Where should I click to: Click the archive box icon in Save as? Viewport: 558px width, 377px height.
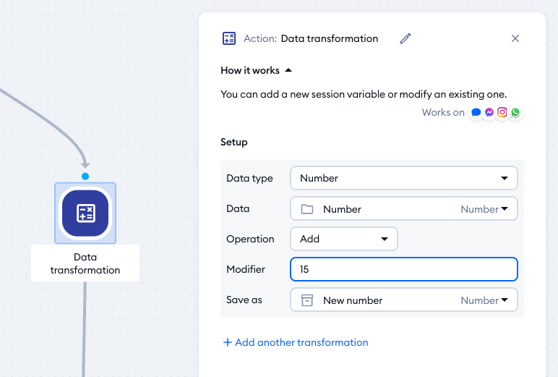(x=307, y=300)
